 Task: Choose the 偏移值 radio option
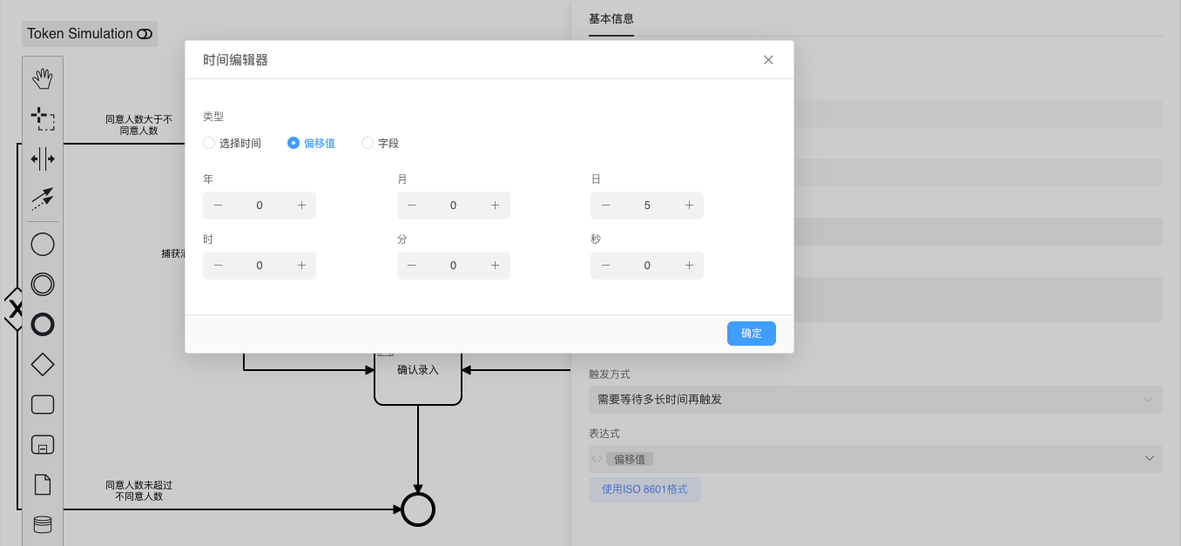coord(294,144)
